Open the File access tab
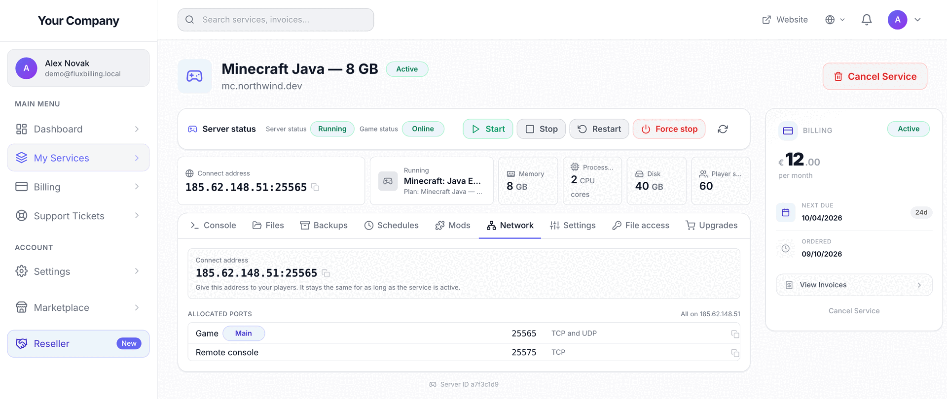947x399 pixels. click(x=640, y=225)
